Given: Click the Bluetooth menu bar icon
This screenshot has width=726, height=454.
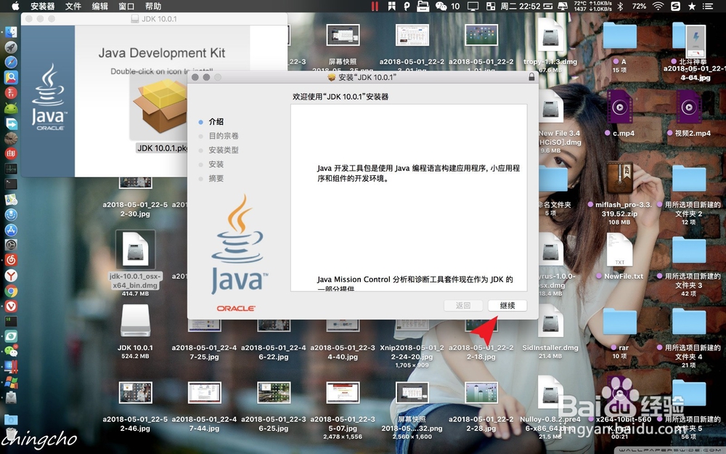Looking at the screenshot, I should pos(621,6).
